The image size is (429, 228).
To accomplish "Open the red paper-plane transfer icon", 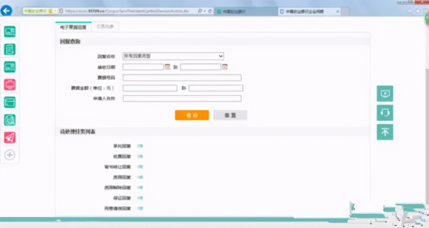I will click(x=10, y=137).
